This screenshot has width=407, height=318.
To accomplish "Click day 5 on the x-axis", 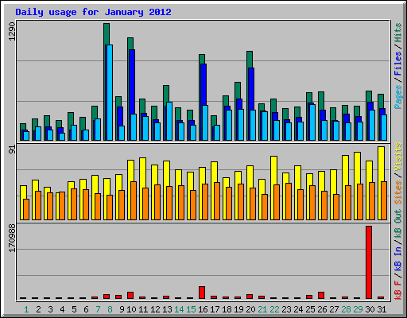I will point(74,309).
